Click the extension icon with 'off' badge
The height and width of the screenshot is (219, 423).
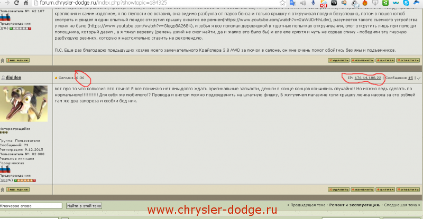355,3
